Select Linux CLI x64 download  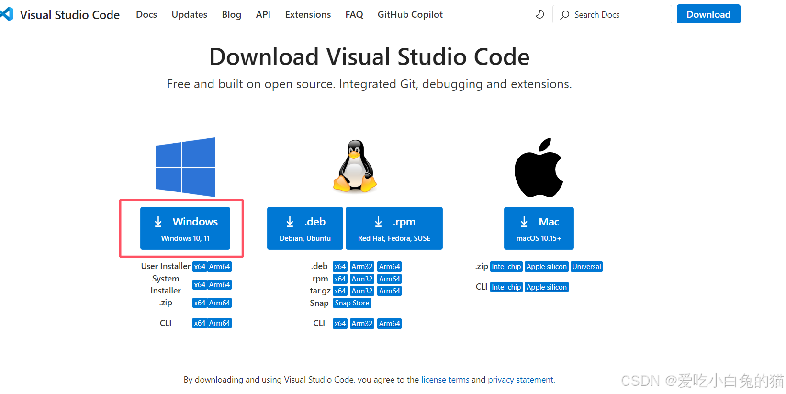point(340,324)
